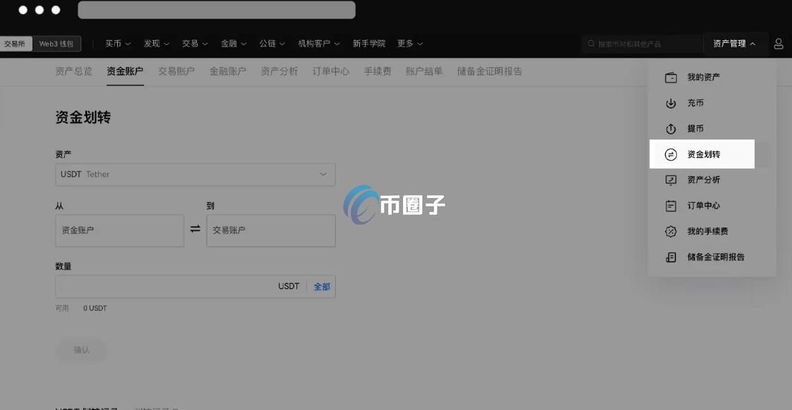This screenshot has height=410, width=792.
Task: Open the 新手学院 menu item
Action: 368,43
